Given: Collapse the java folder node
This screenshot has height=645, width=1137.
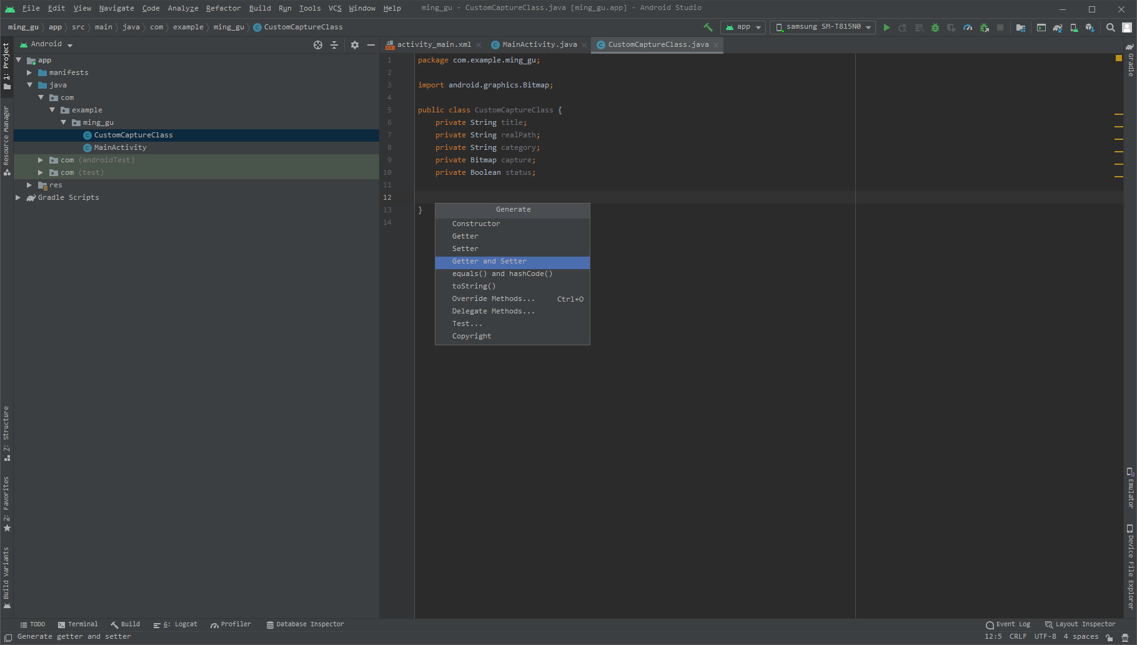Looking at the screenshot, I should 29,86.
